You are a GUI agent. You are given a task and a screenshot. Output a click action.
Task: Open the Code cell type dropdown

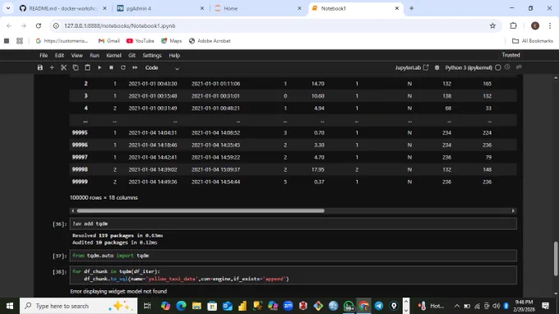[162, 67]
